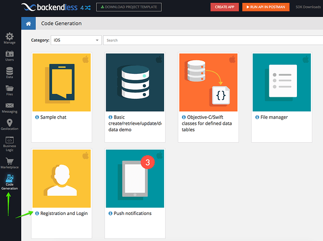Click the Push notifications title
The height and width of the screenshot is (241, 323).
coord(132,214)
